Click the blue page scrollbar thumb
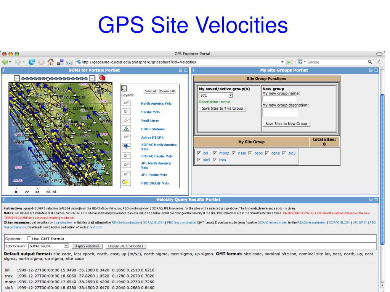 click(383, 169)
